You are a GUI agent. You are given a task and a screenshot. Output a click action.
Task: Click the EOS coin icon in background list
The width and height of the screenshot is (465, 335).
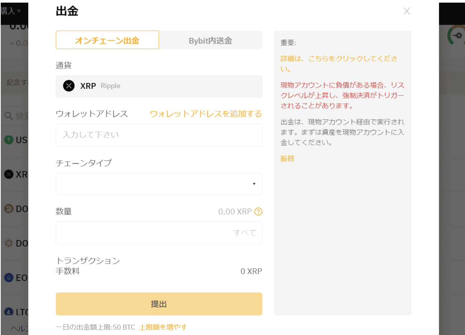pyautogui.click(x=9, y=278)
